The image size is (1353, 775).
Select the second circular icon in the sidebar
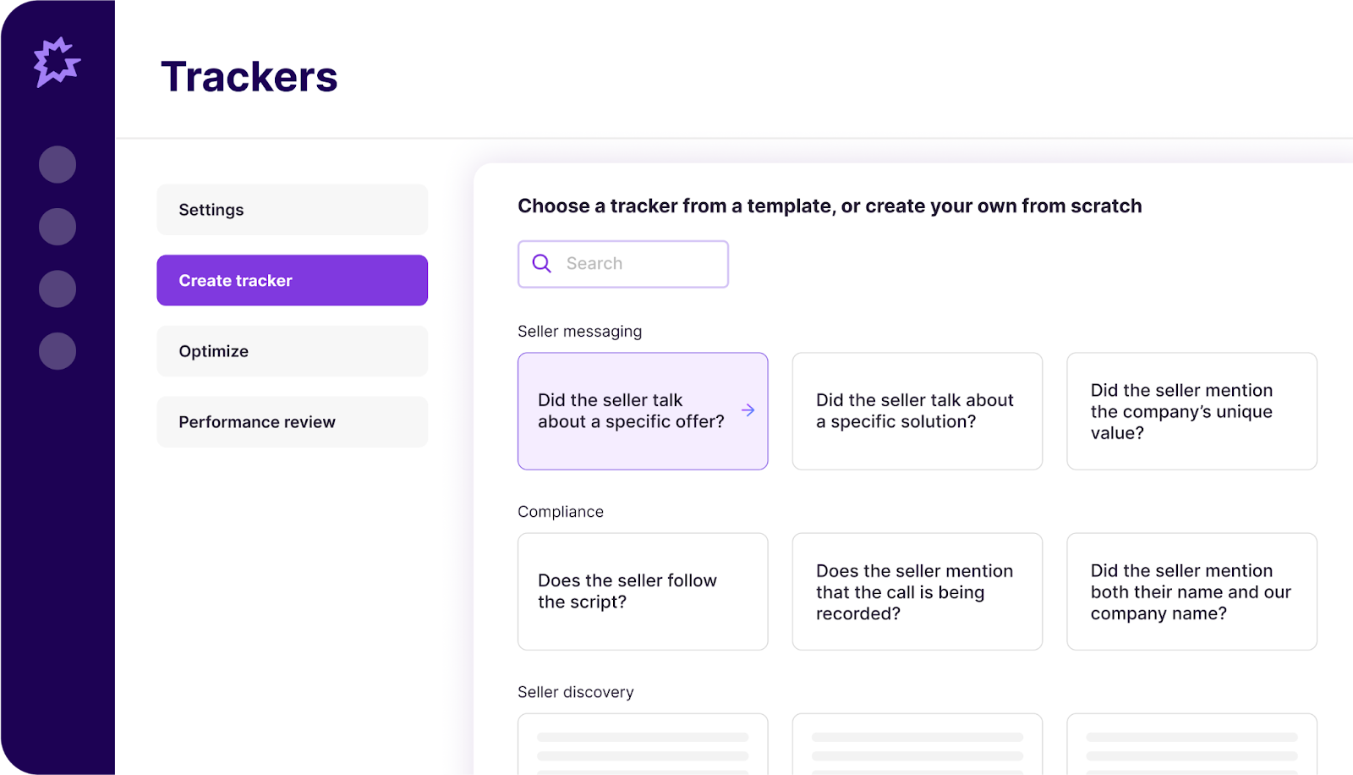coord(56,226)
